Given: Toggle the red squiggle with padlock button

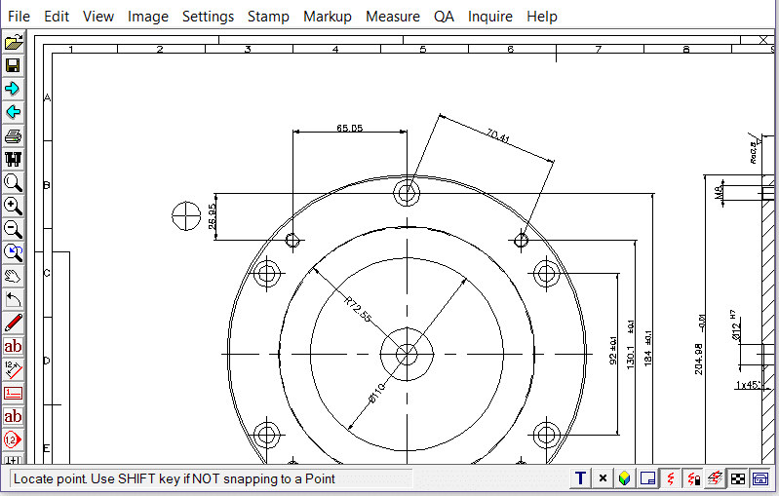Looking at the screenshot, I should click(693, 478).
